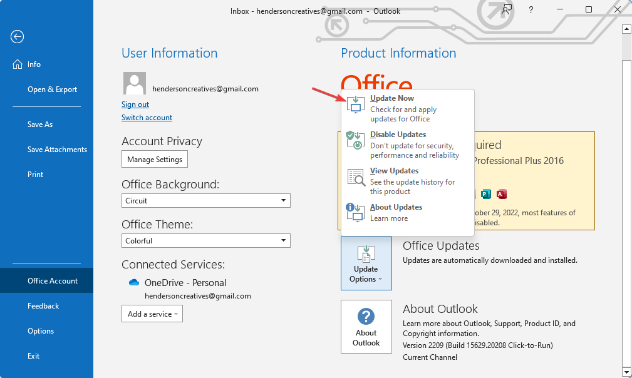Select the Office Account tab

pos(47,280)
